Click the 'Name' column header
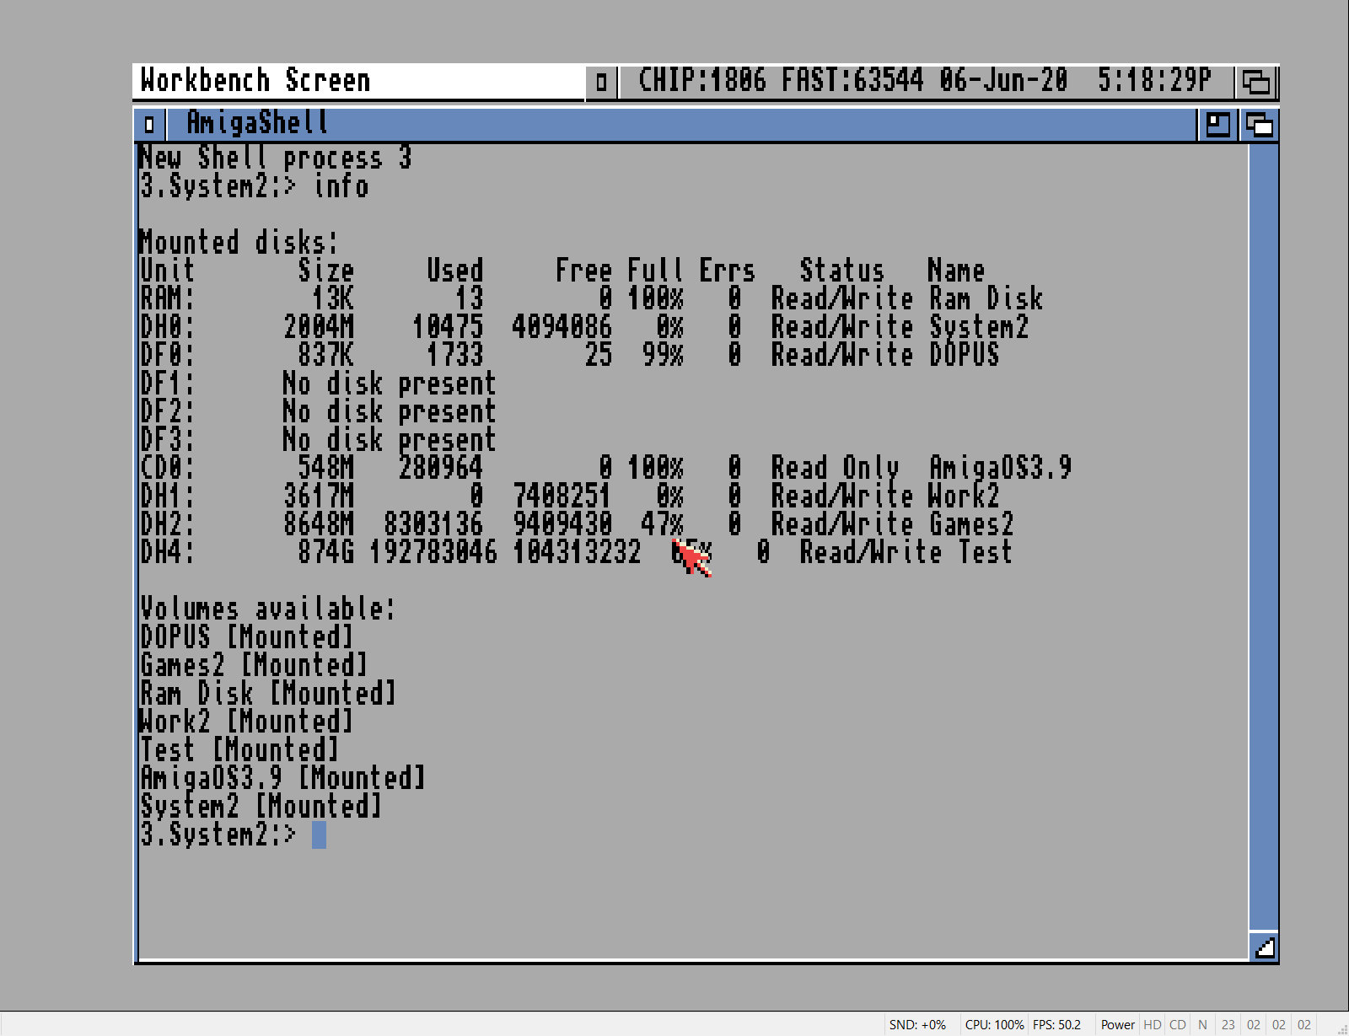The image size is (1349, 1036). (x=956, y=270)
